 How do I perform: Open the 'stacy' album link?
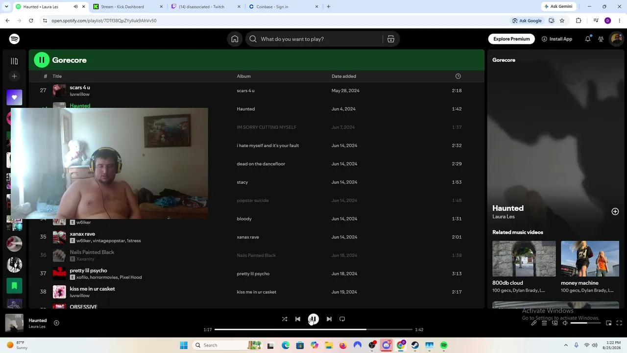click(242, 182)
